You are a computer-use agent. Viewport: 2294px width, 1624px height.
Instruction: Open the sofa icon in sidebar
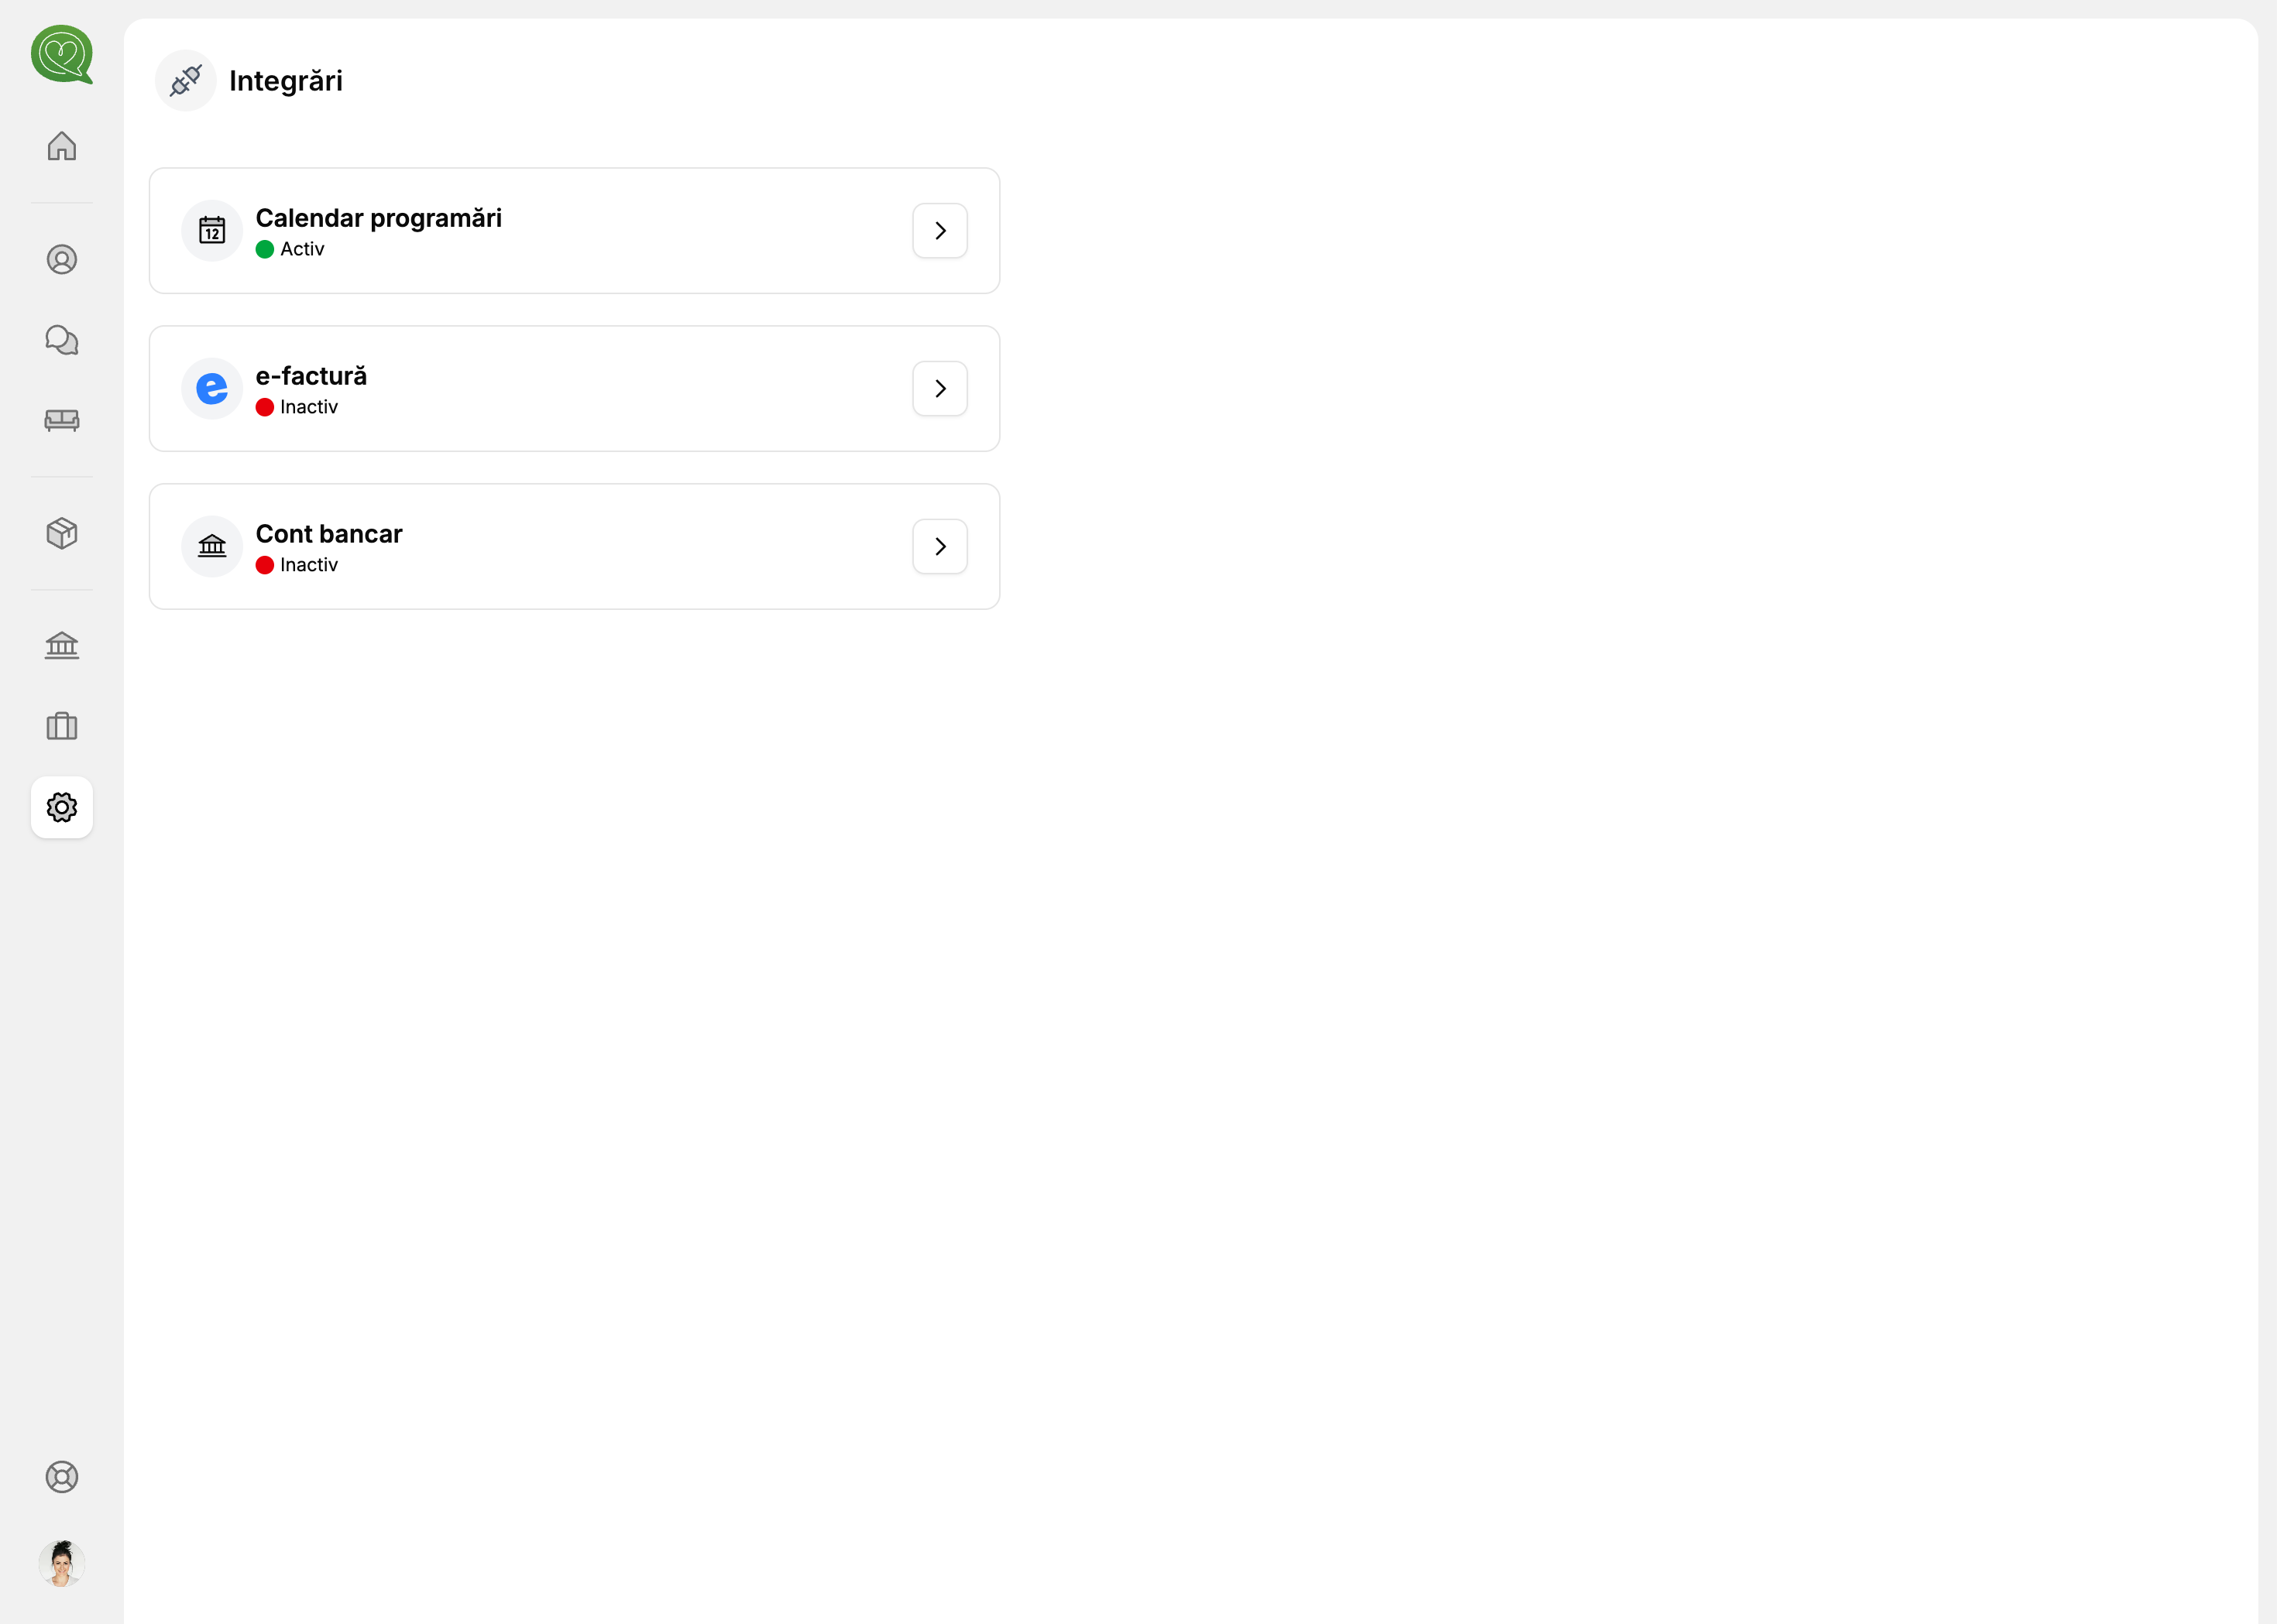(62, 420)
